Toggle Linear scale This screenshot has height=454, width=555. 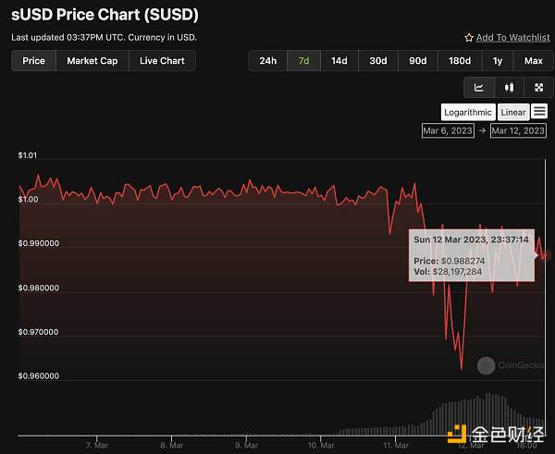pyautogui.click(x=513, y=112)
